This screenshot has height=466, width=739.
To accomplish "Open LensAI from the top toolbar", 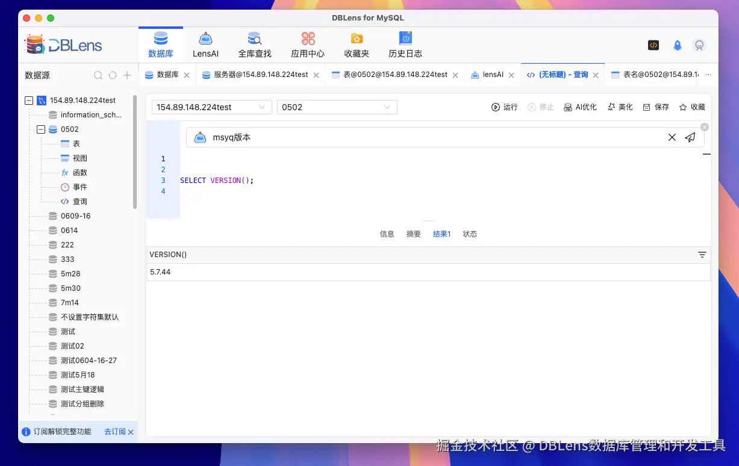I will tap(206, 45).
